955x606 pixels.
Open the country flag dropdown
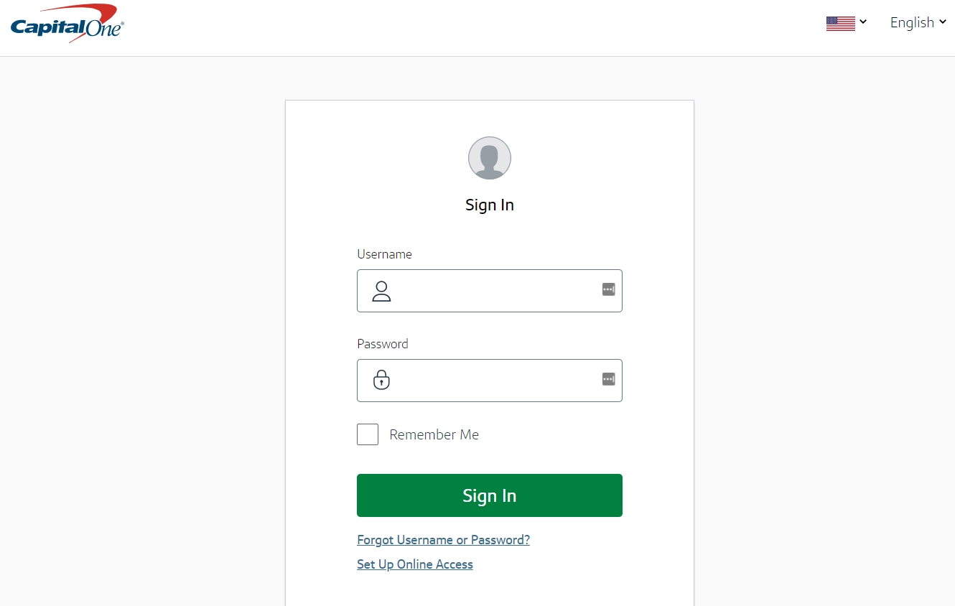pos(847,22)
